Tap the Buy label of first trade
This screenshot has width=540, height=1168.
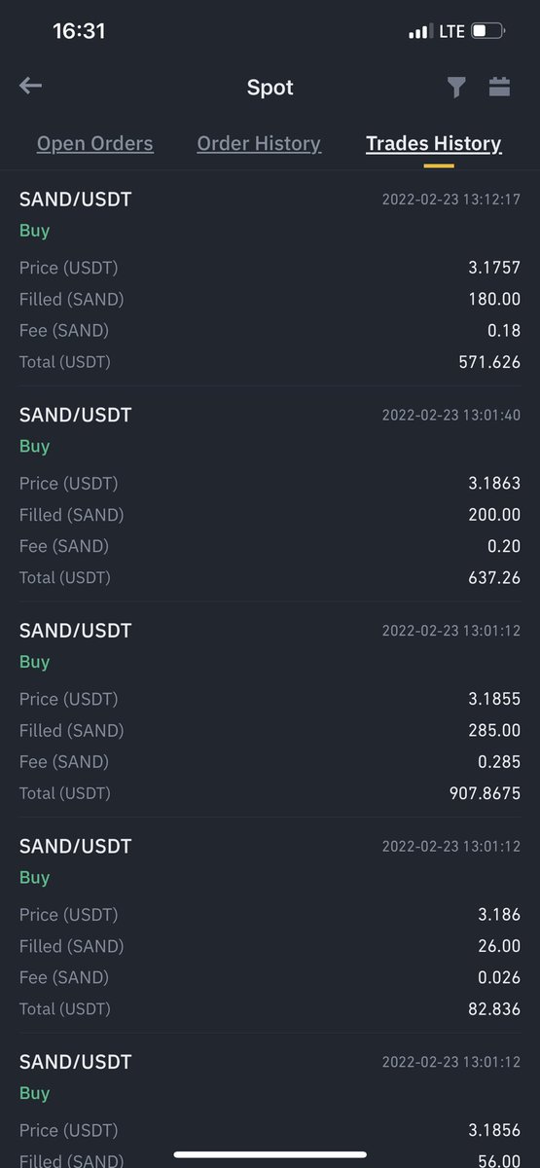(34, 231)
